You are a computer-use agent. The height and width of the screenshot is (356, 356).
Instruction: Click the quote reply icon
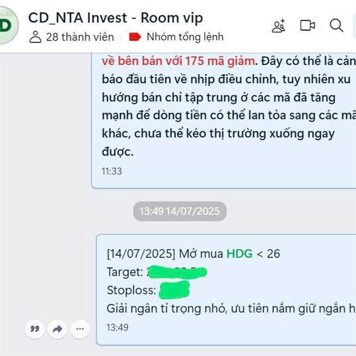click(35, 329)
